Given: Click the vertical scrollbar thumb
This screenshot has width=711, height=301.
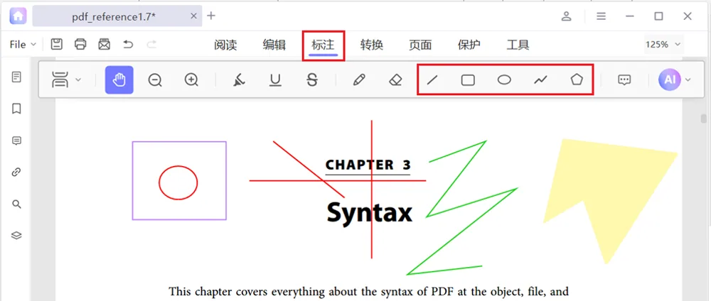Looking at the screenshot, I should coord(703,119).
